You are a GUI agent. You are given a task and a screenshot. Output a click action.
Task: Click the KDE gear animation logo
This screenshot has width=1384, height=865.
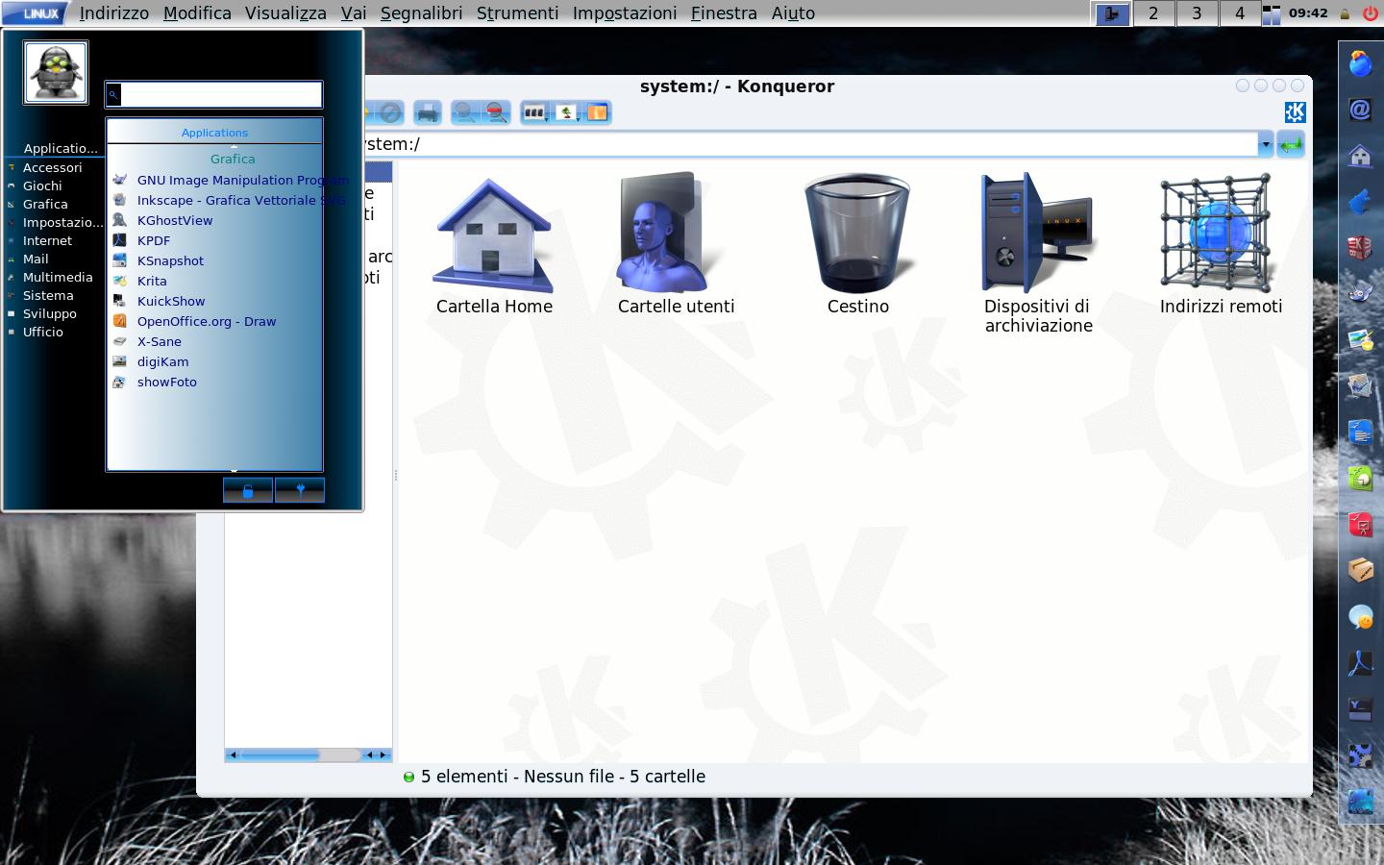(1295, 112)
